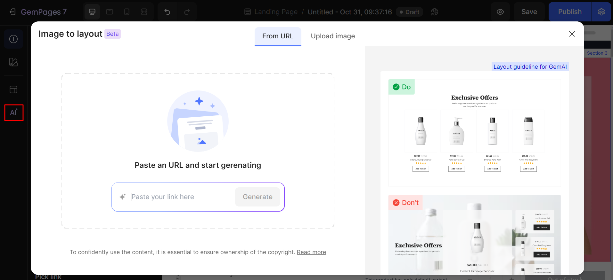This screenshot has width=613, height=280.
Task: Open the Read more copyright link
Action: coord(311,252)
